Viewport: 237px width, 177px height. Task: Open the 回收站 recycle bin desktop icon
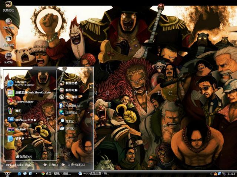point(8,57)
